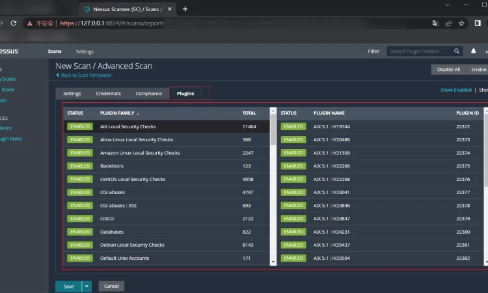
Task: Click the Filter label
Action: 373,51
